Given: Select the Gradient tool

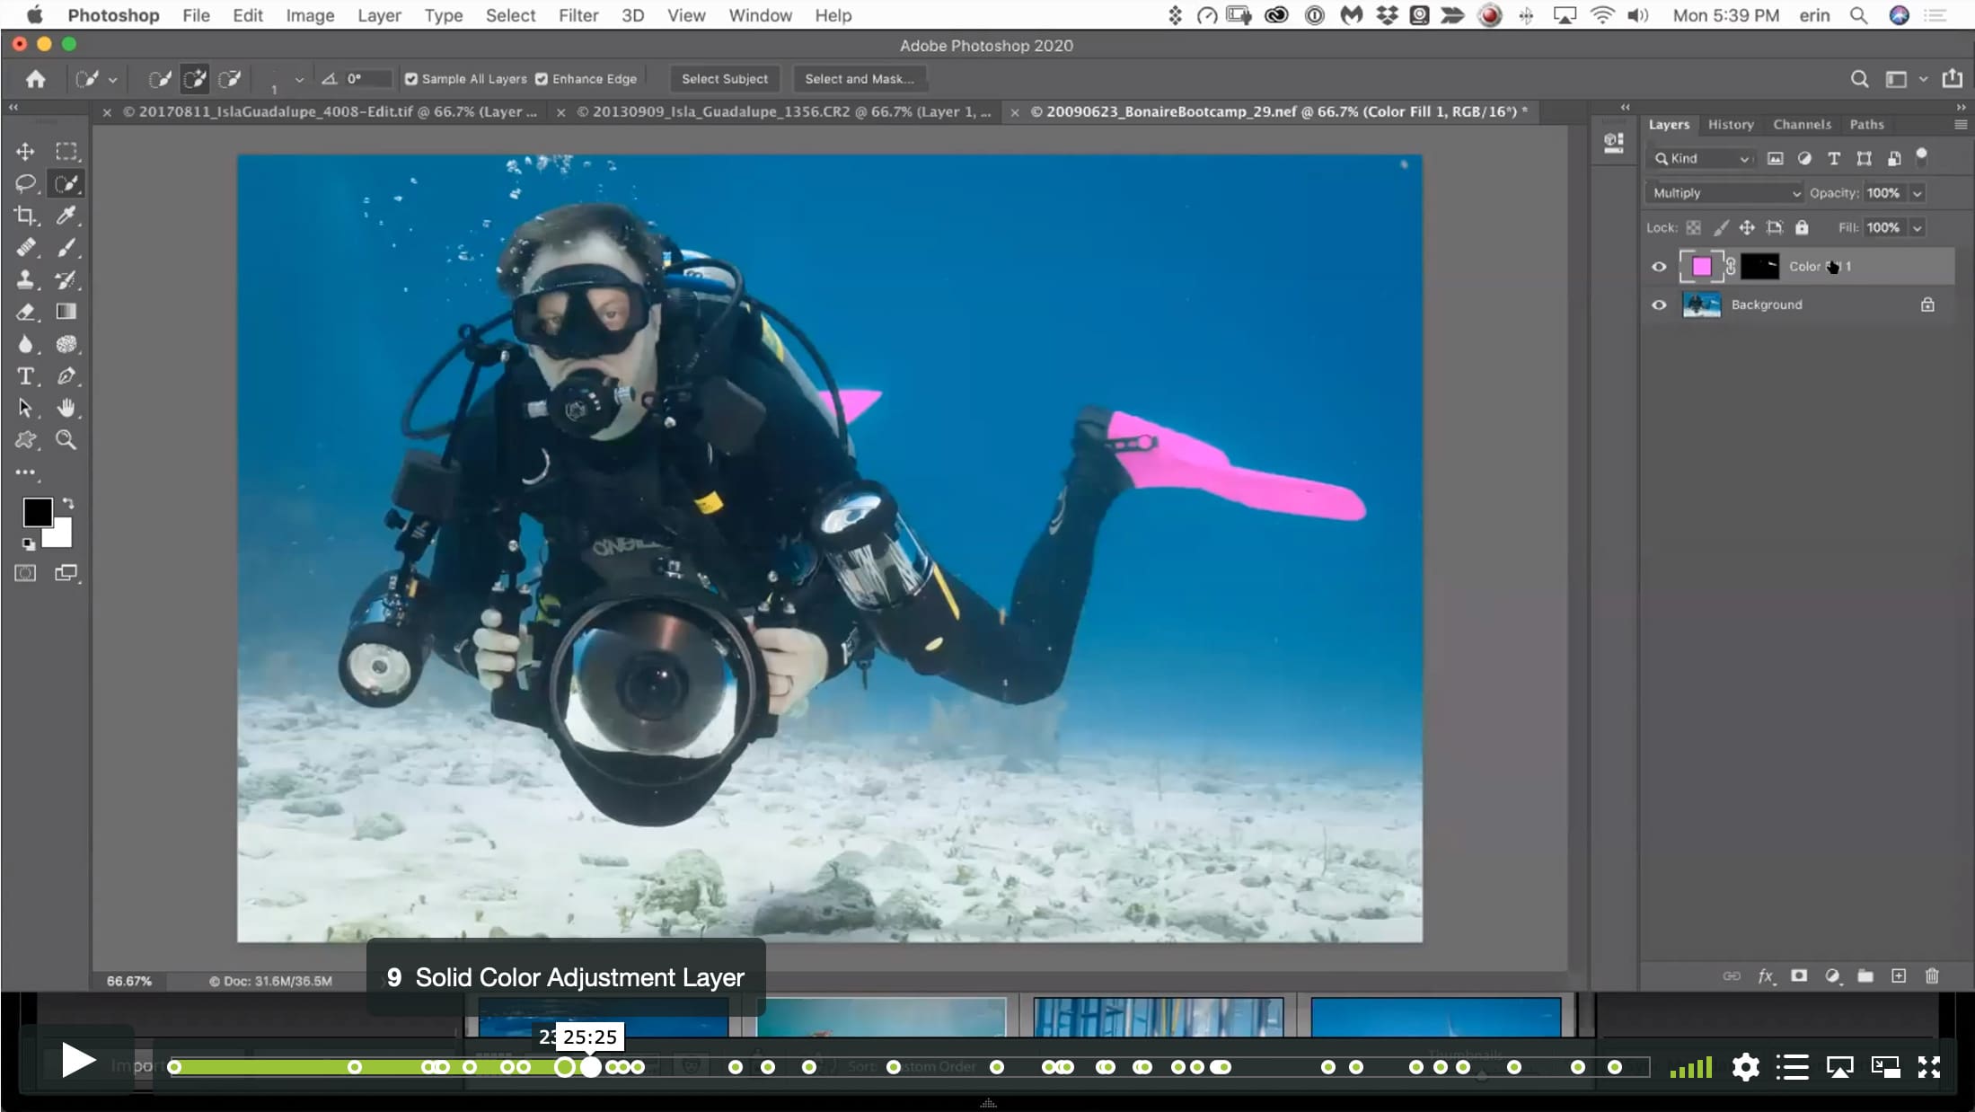Looking at the screenshot, I should (66, 312).
